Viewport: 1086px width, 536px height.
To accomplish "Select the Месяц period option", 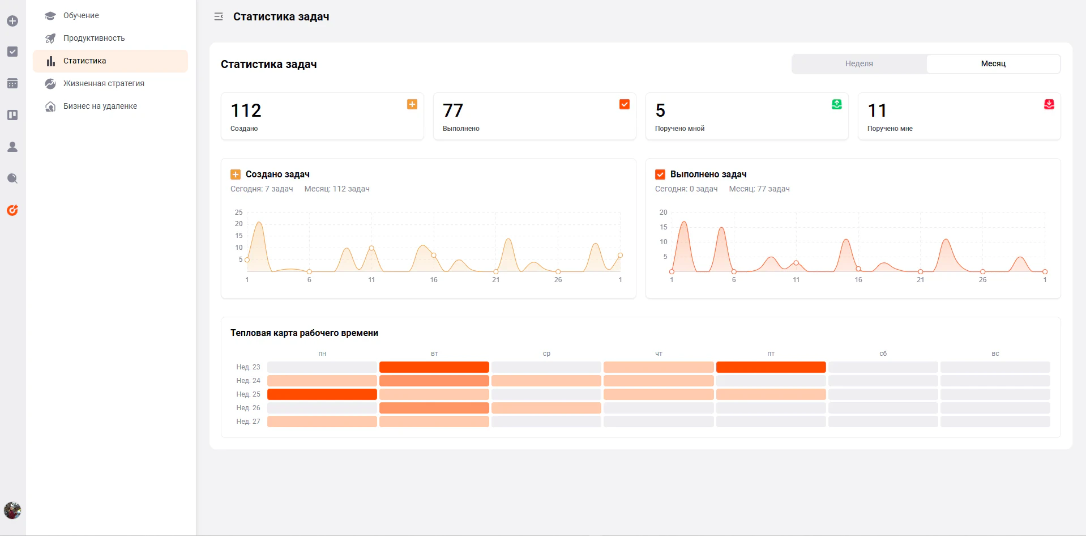I will (x=993, y=63).
